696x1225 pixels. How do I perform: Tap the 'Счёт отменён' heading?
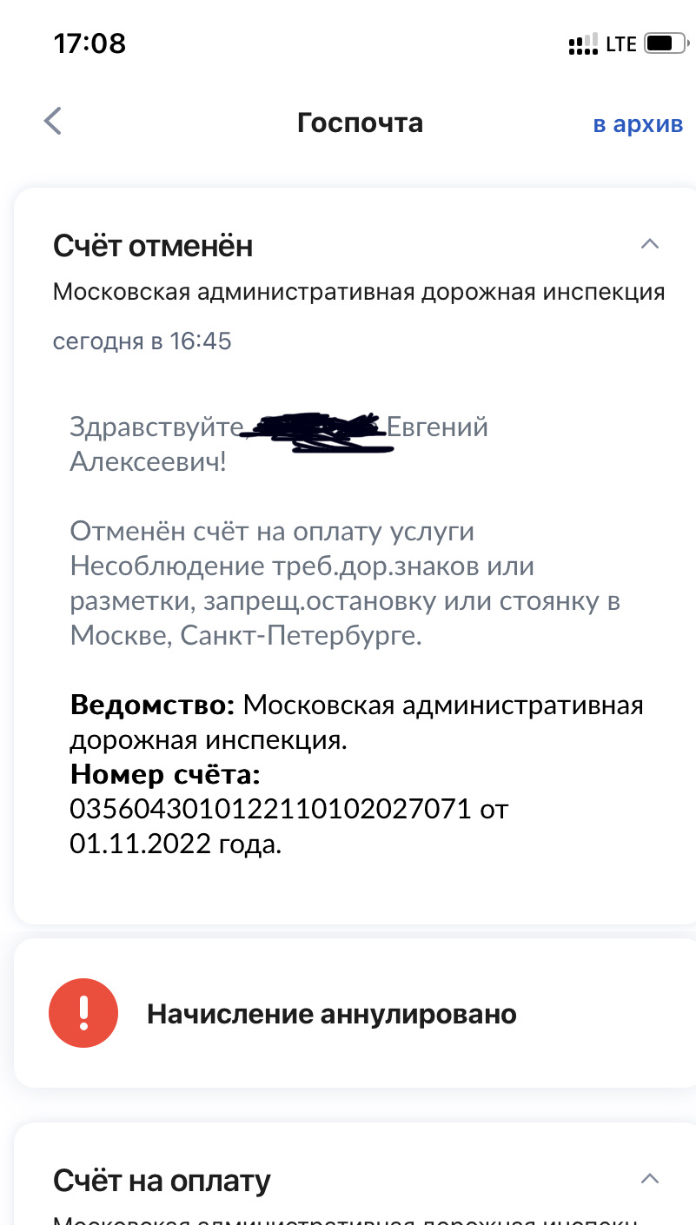click(x=153, y=246)
